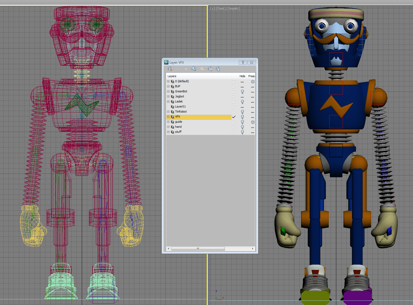Set Ladek as current layer checkbox
Viewport: 413px width, 305px height.
pyautogui.click(x=234, y=102)
